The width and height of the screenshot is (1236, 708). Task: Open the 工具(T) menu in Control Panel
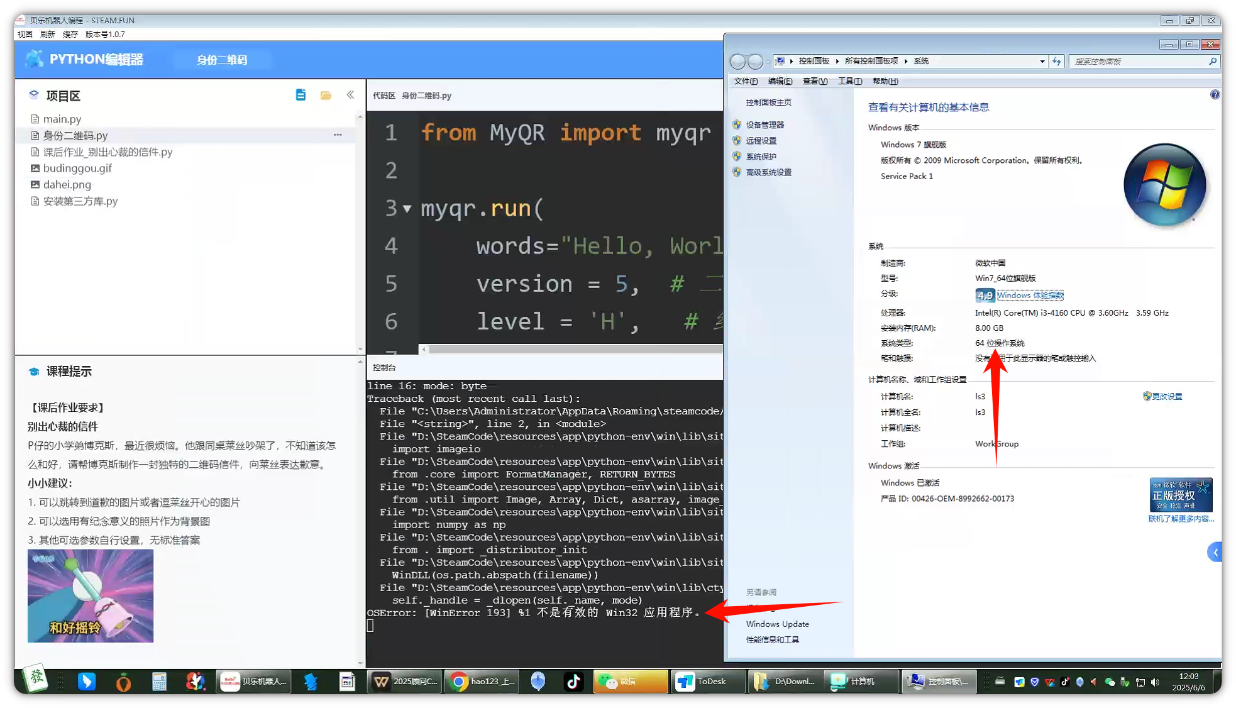[849, 81]
